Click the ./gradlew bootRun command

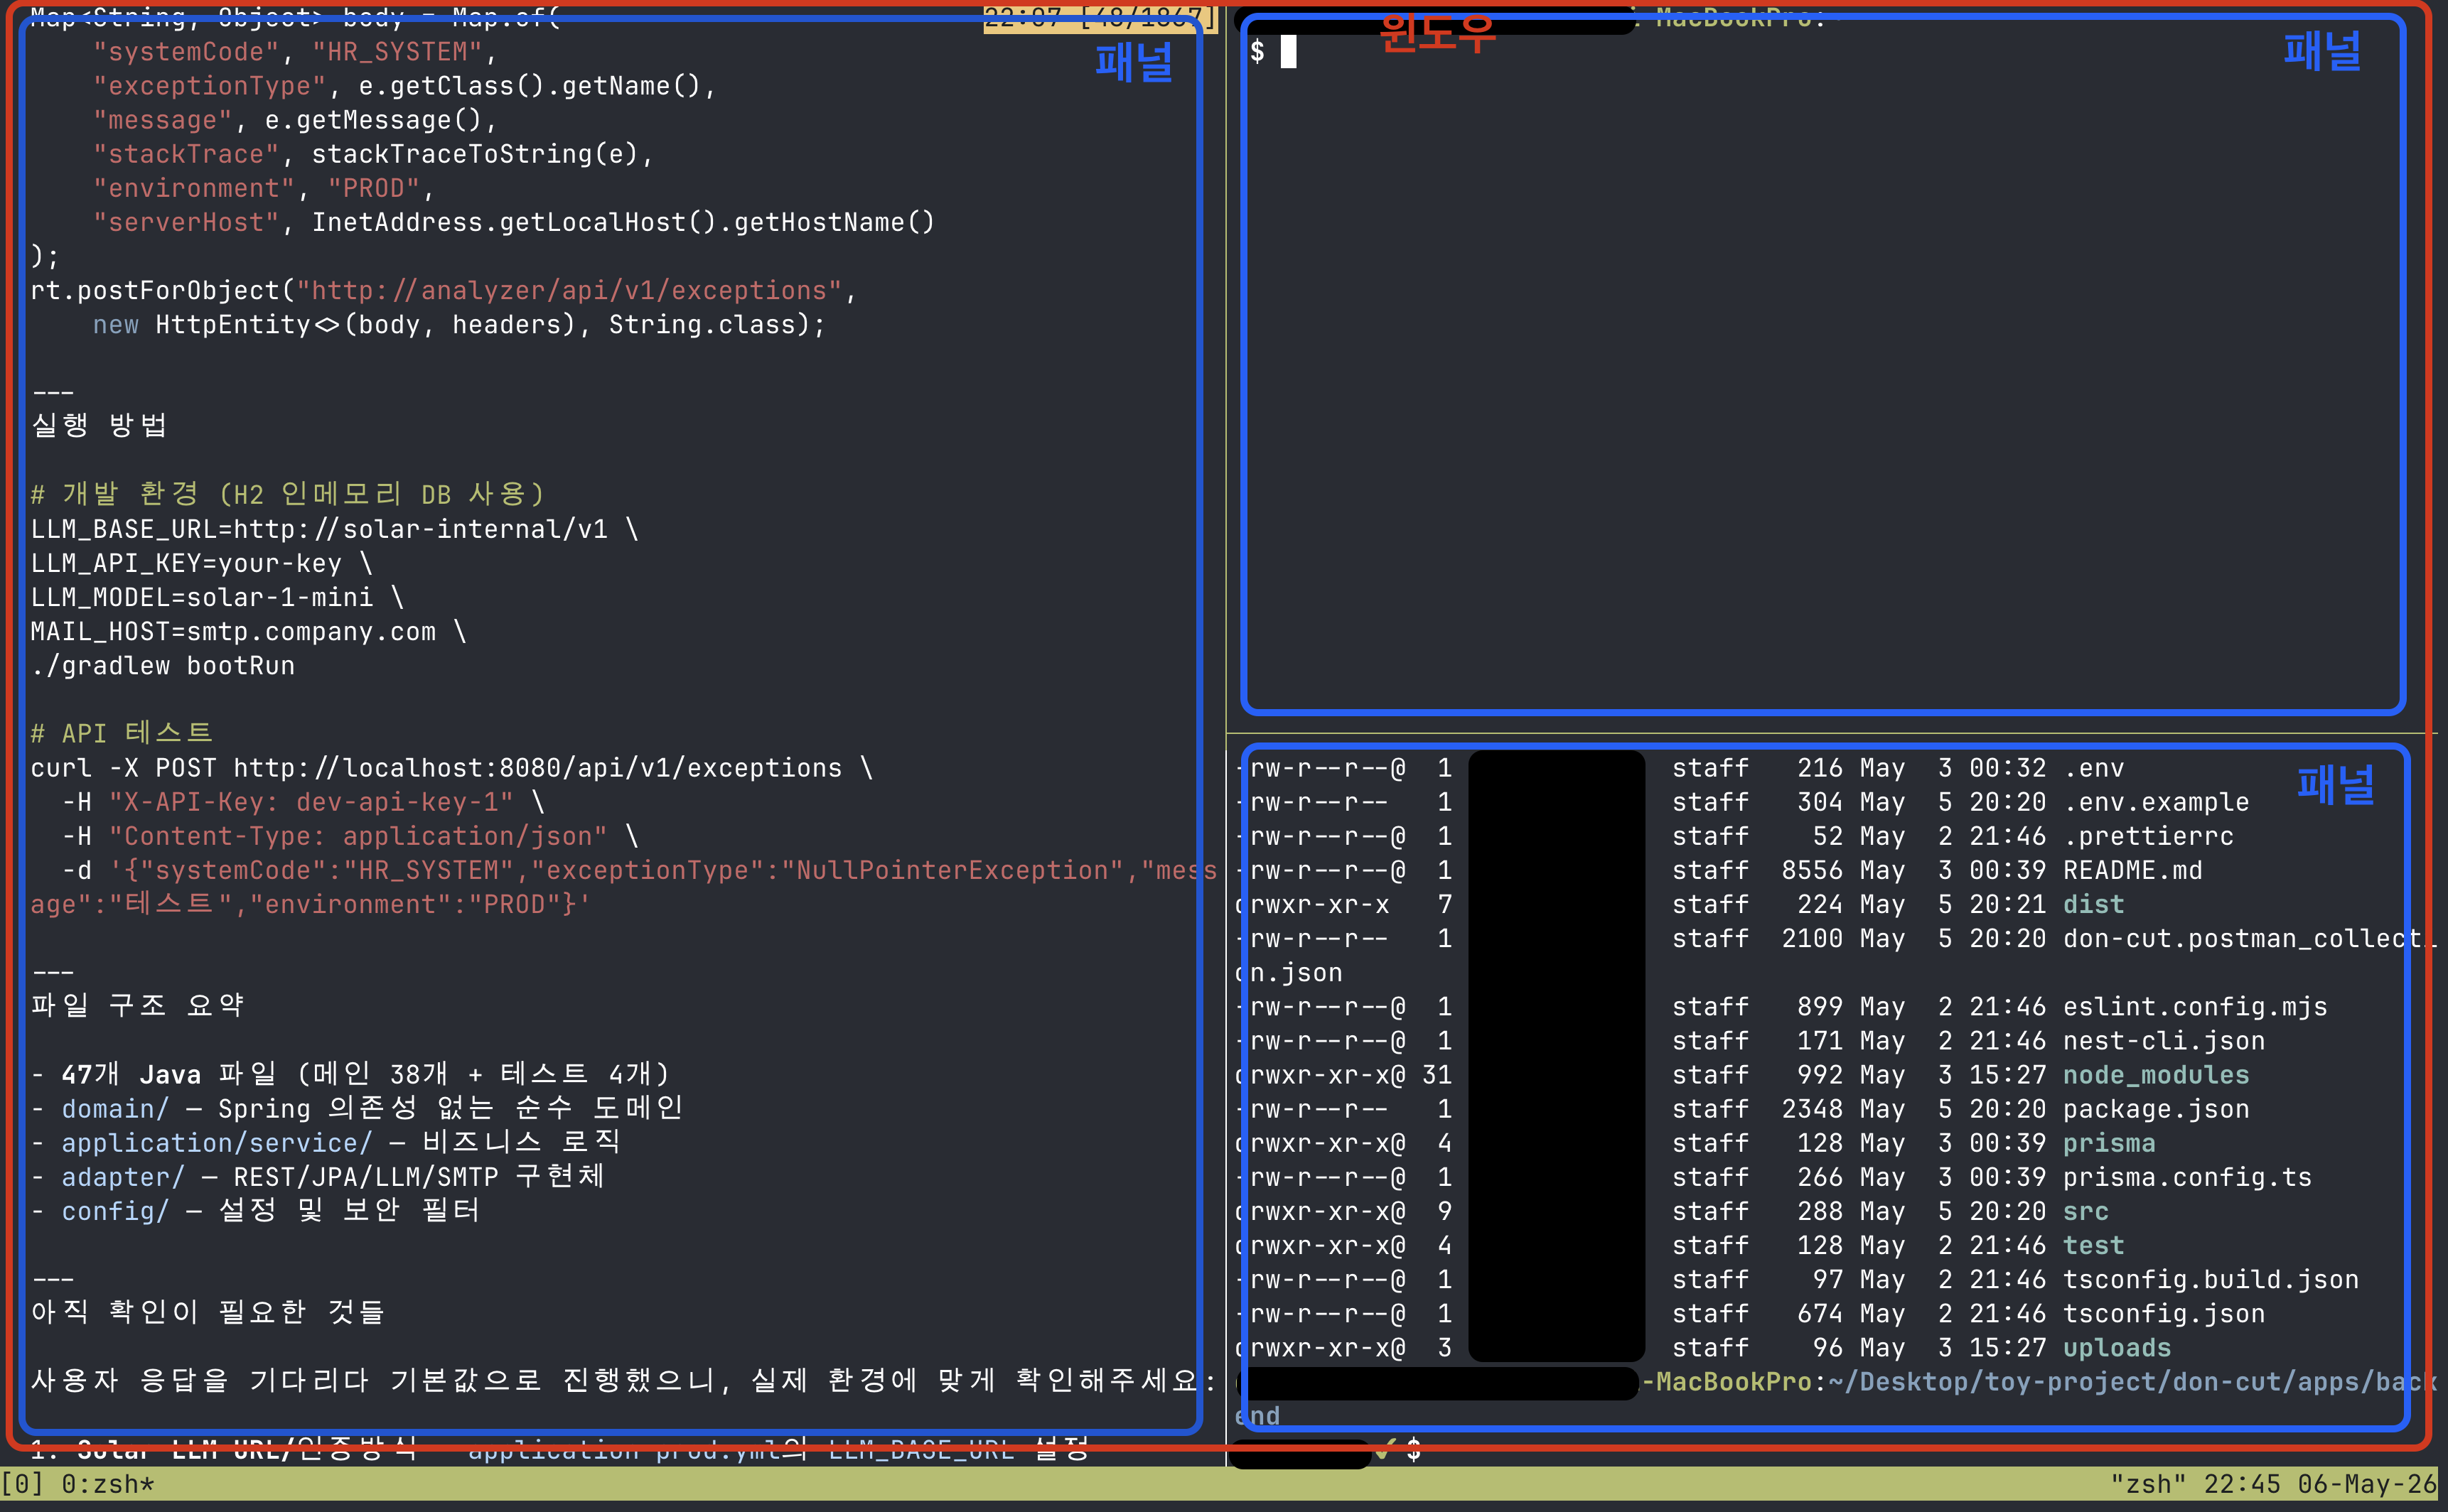pos(163,665)
